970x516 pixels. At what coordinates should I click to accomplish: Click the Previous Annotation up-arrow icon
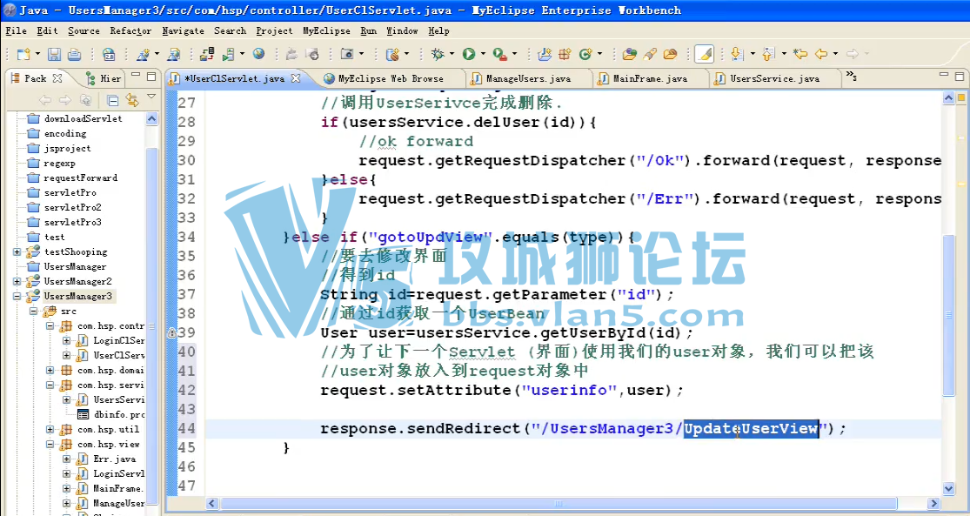767,55
